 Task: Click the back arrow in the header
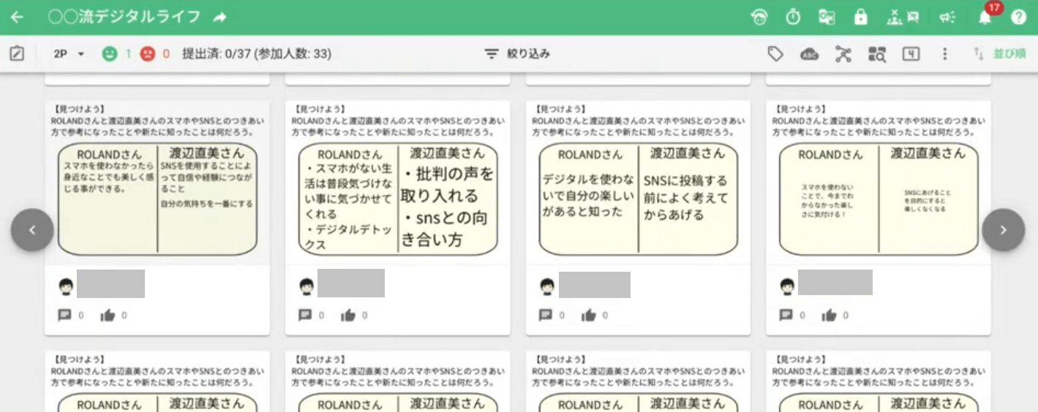[x=17, y=18]
